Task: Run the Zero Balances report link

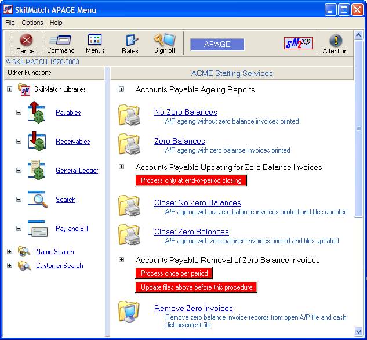Action: 180,141
